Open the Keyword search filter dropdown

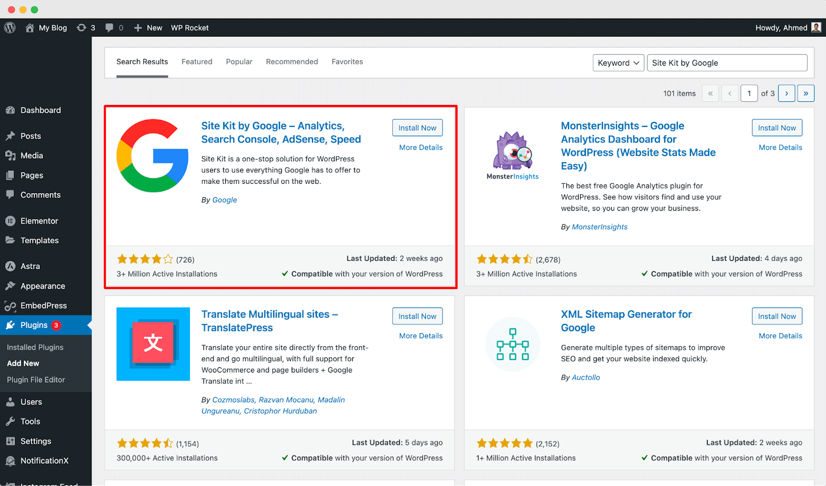618,62
